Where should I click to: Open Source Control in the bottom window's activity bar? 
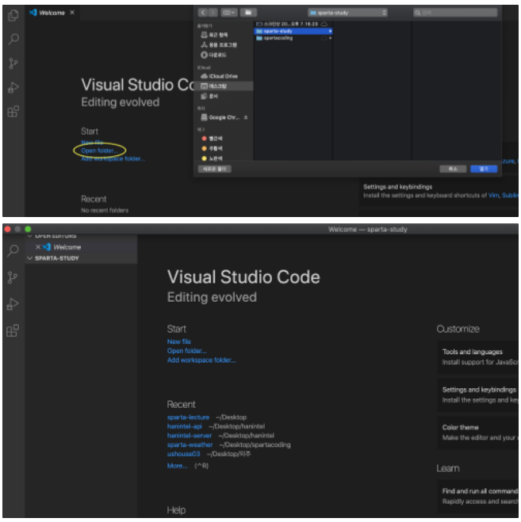(x=13, y=277)
